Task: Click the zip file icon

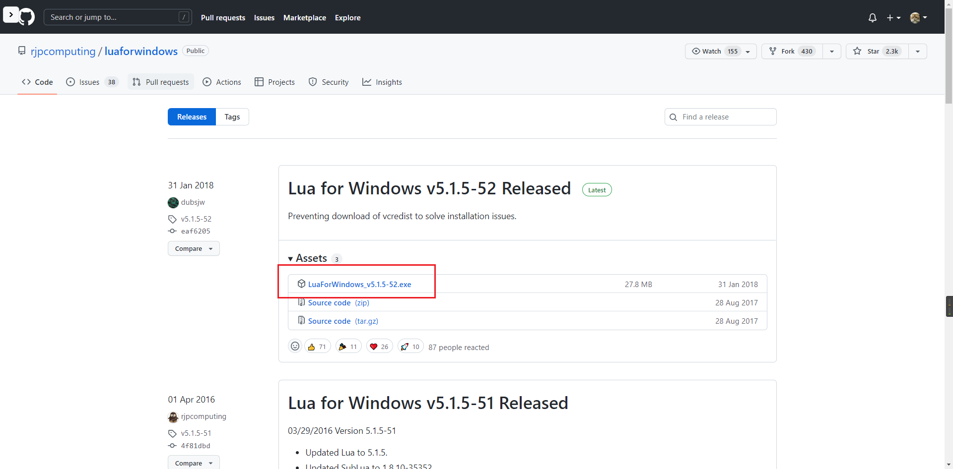Action: pyautogui.click(x=301, y=302)
